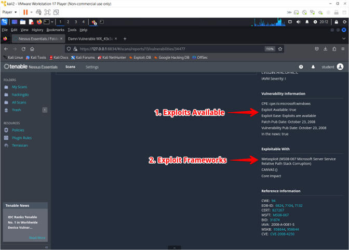Switch to workspace 4
The height and width of the screenshot is (250, 349).
83,22
